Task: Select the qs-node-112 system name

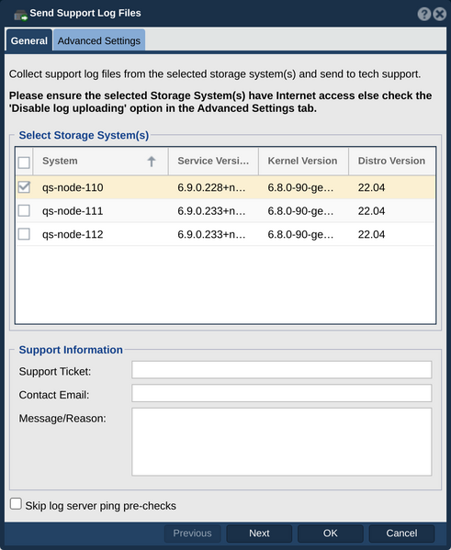Action: tap(73, 234)
